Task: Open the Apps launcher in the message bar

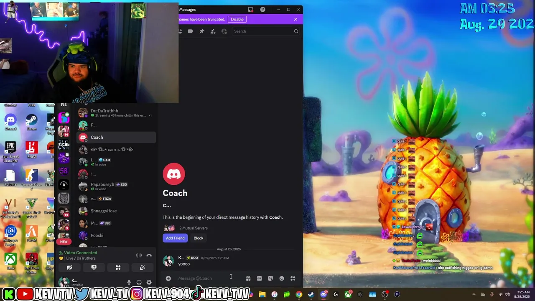Action: tap(293, 278)
